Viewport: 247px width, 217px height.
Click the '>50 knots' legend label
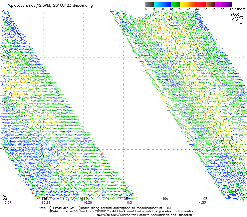point(237,9)
